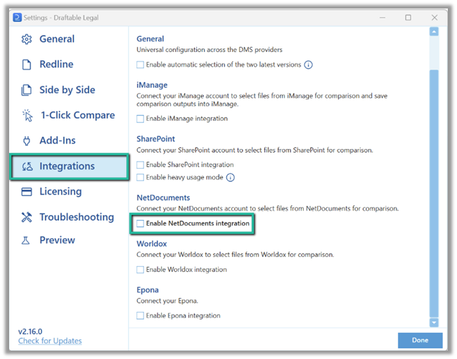Click the Licensing card icon
This screenshot has height=359, width=457.
tap(27, 192)
